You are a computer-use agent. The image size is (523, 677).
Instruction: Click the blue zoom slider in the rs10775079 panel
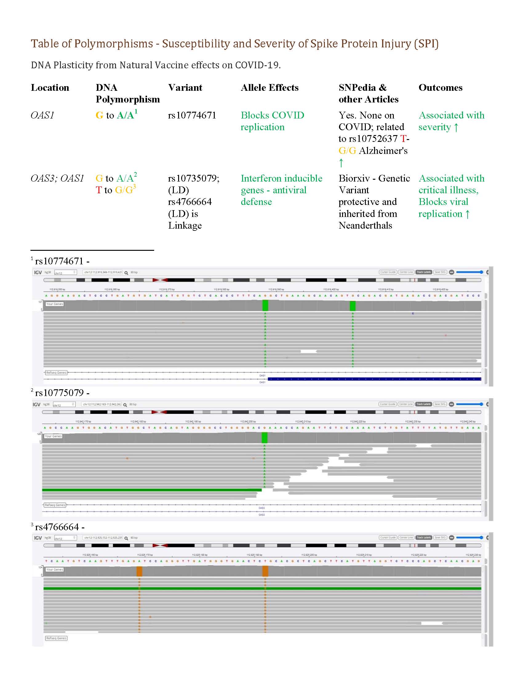coord(469,404)
